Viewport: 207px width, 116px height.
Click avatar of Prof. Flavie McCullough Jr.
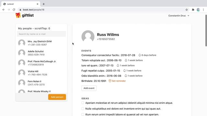click(22, 63)
